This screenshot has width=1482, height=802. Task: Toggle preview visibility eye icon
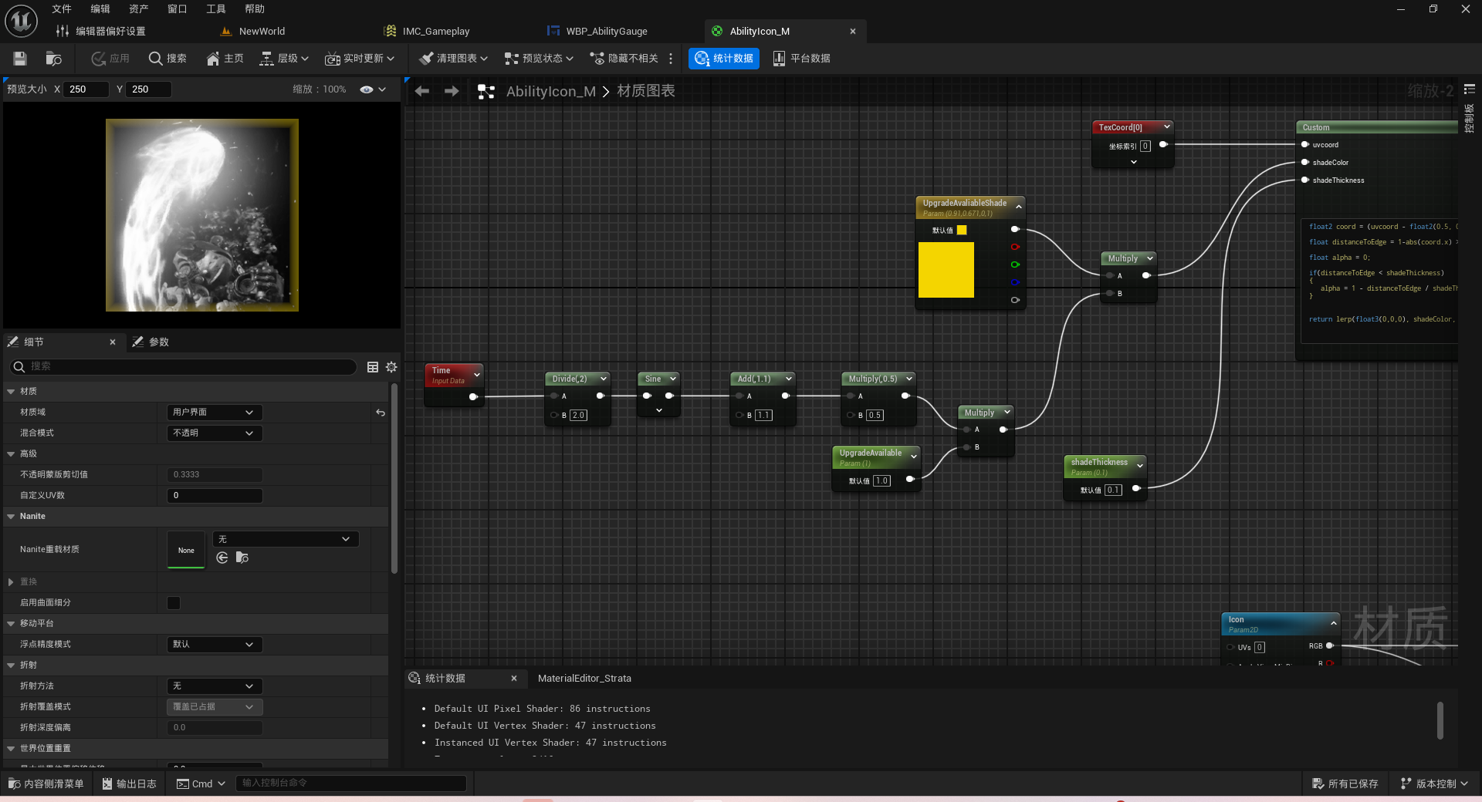(x=367, y=89)
